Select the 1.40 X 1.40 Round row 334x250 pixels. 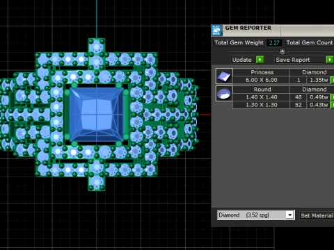[283, 97]
